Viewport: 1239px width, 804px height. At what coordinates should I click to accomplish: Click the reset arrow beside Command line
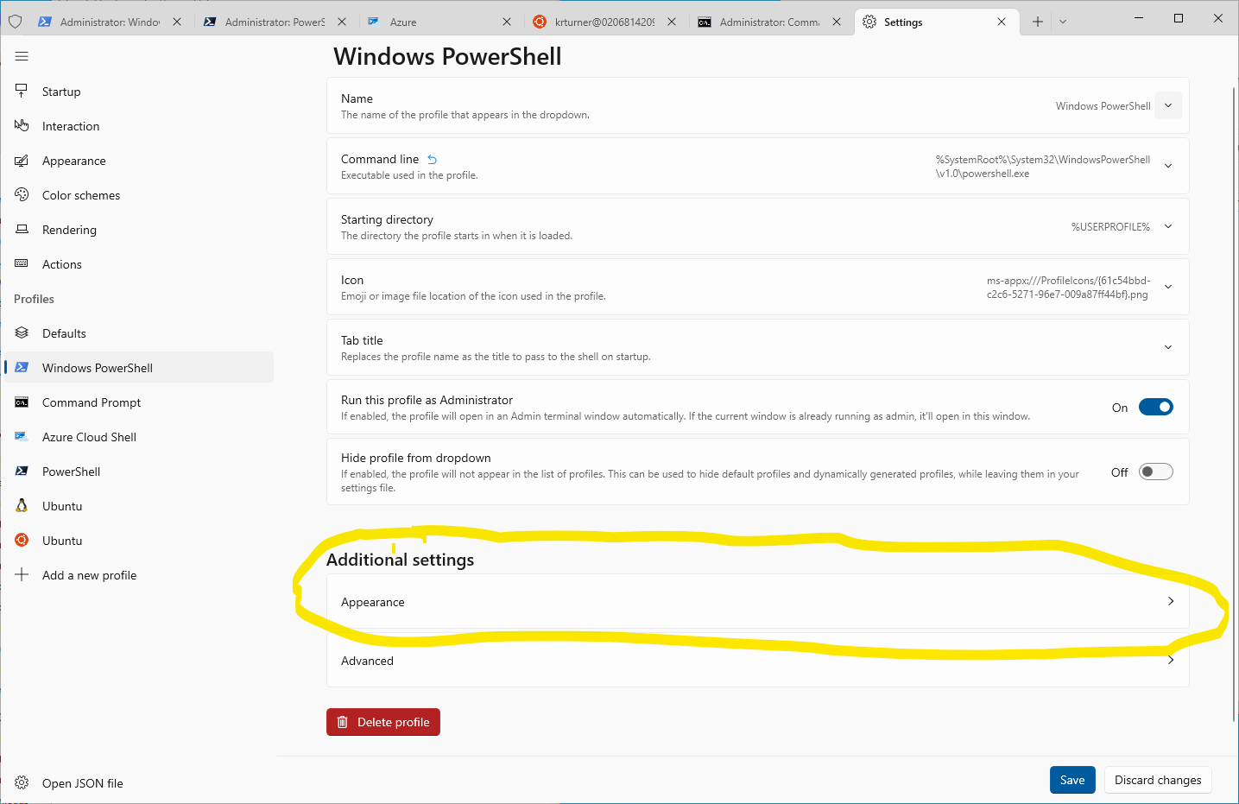(433, 160)
